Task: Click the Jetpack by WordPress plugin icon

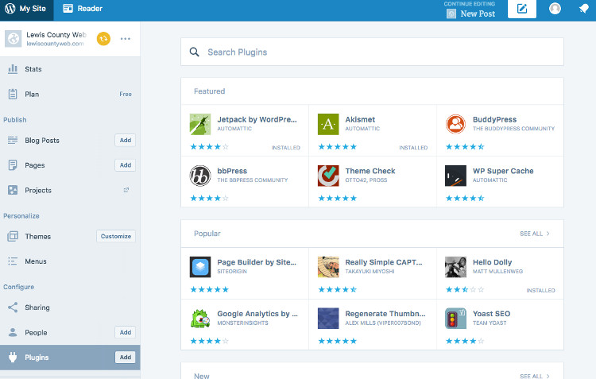Action: pos(200,124)
